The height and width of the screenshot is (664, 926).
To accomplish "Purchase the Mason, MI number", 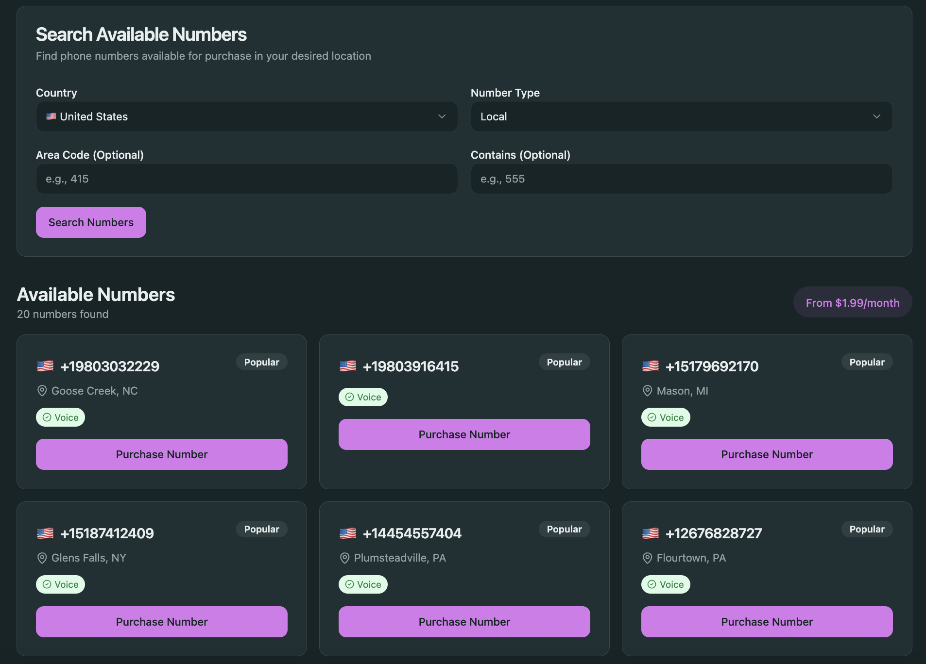I will 767,454.
